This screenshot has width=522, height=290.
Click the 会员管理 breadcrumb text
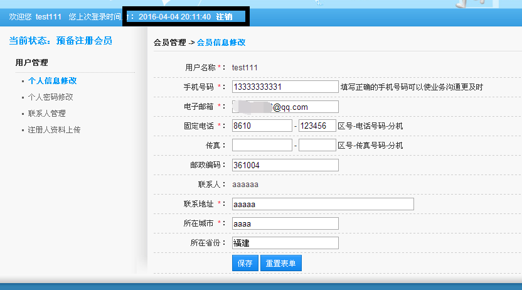(x=170, y=42)
